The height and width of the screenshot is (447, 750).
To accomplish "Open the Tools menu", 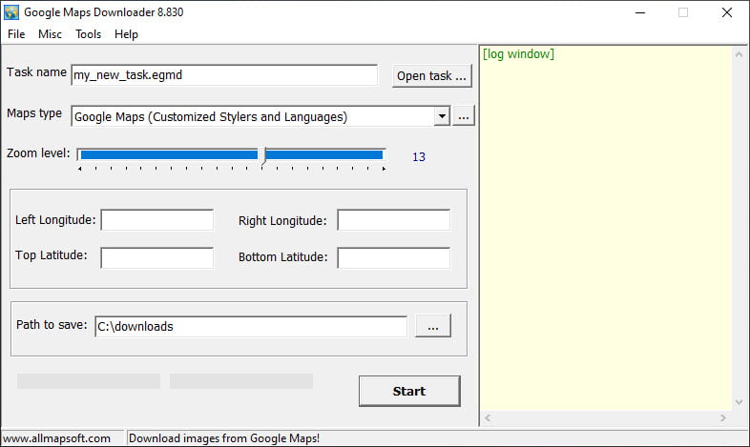I will coord(88,34).
